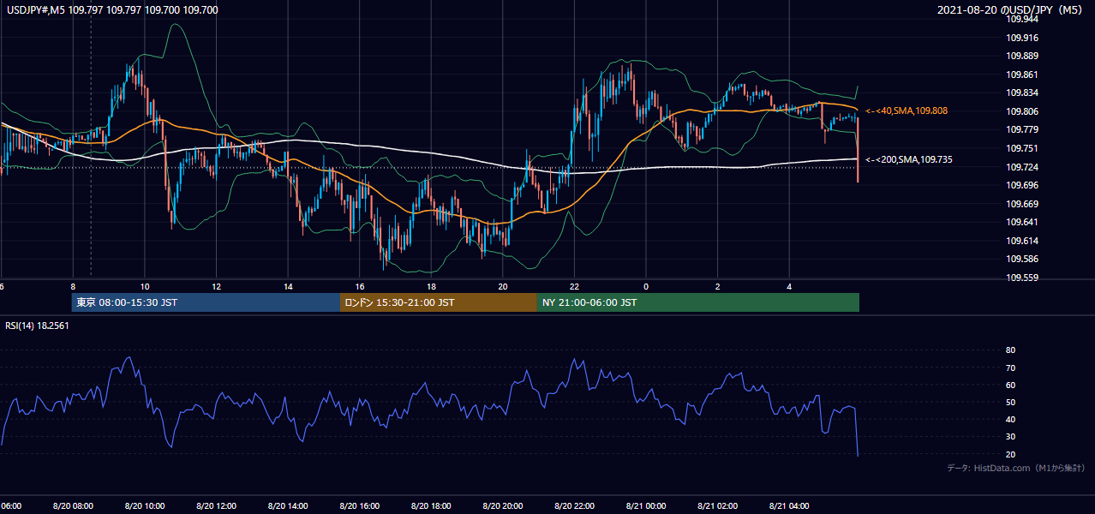Click hour label 8 under the price chart
Image resolution: width=1095 pixels, height=514 pixels.
[x=73, y=286]
